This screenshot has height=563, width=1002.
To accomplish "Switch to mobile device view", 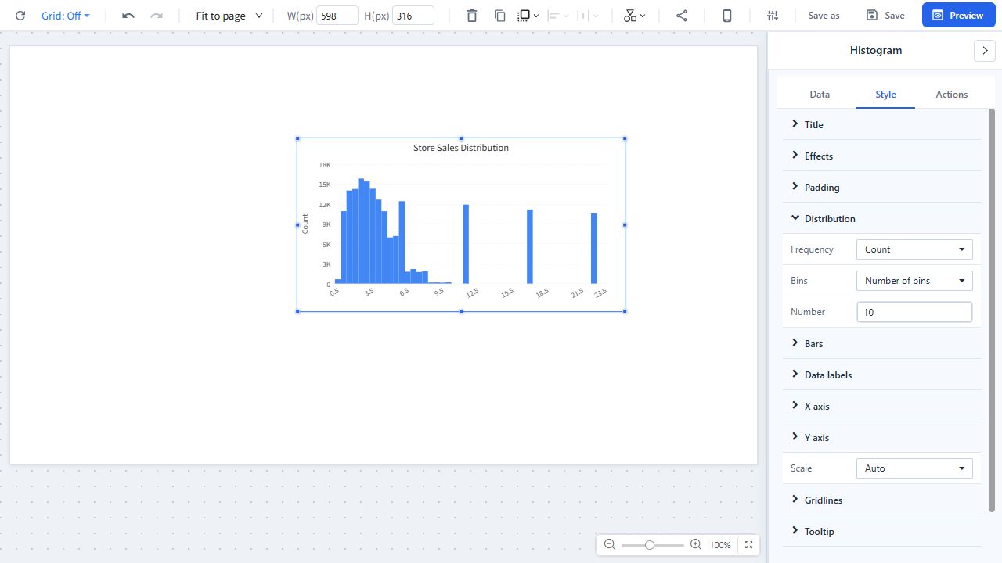I will coord(727,16).
